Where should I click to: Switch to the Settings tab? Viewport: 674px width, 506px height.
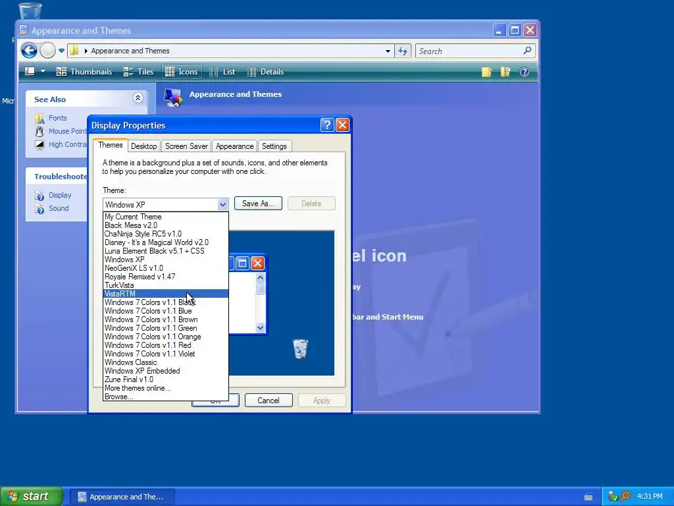274,146
